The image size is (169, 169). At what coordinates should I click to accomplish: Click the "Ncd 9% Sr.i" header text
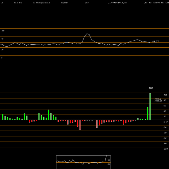tap(158, 3)
